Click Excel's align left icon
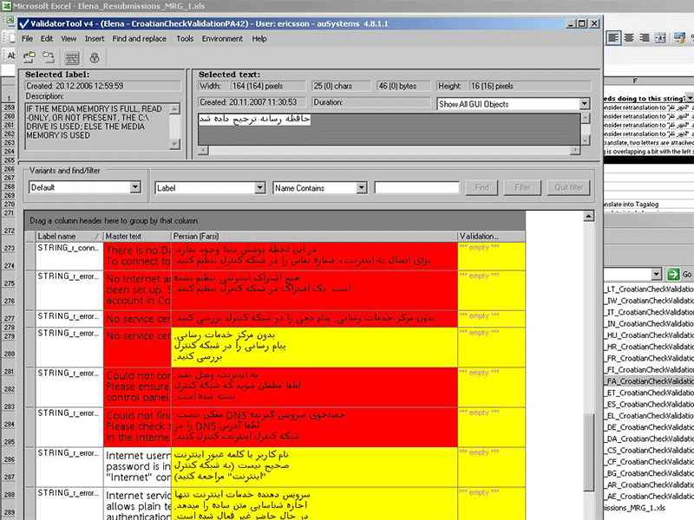The width and height of the screenshot is (694, 520). coord(613,38)
